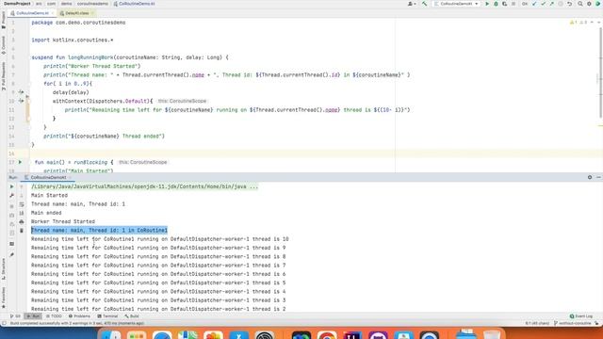Open the Project tool window sidebar tab
This screenshot has width=603, height=339.
point(4,20)
